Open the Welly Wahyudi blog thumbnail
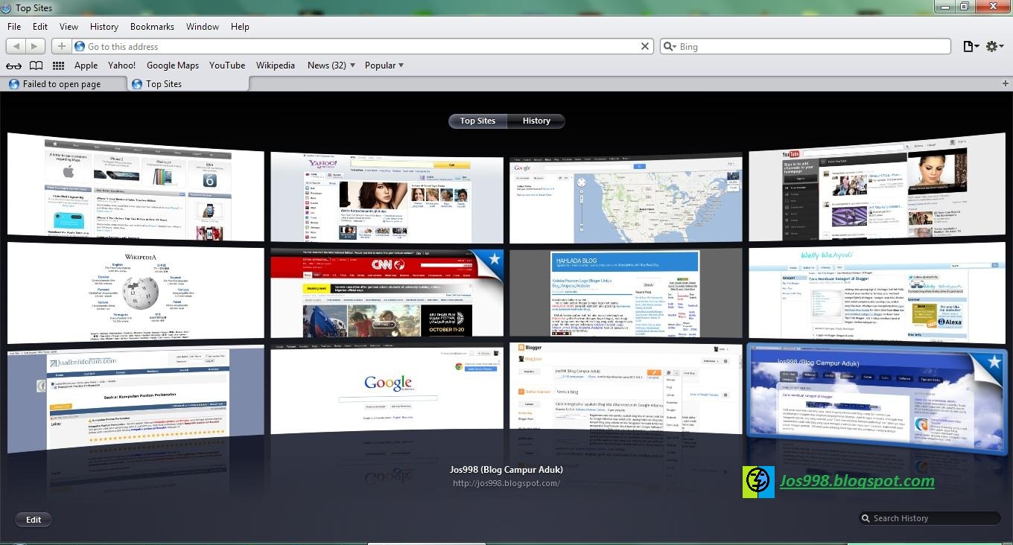The width and height of the screenshot is (1013, 545). pyautogui.click(x=877, y=293)
